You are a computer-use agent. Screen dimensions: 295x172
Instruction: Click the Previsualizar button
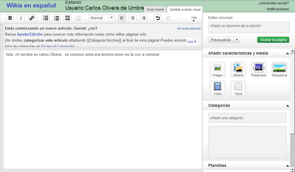coord(221,40)
